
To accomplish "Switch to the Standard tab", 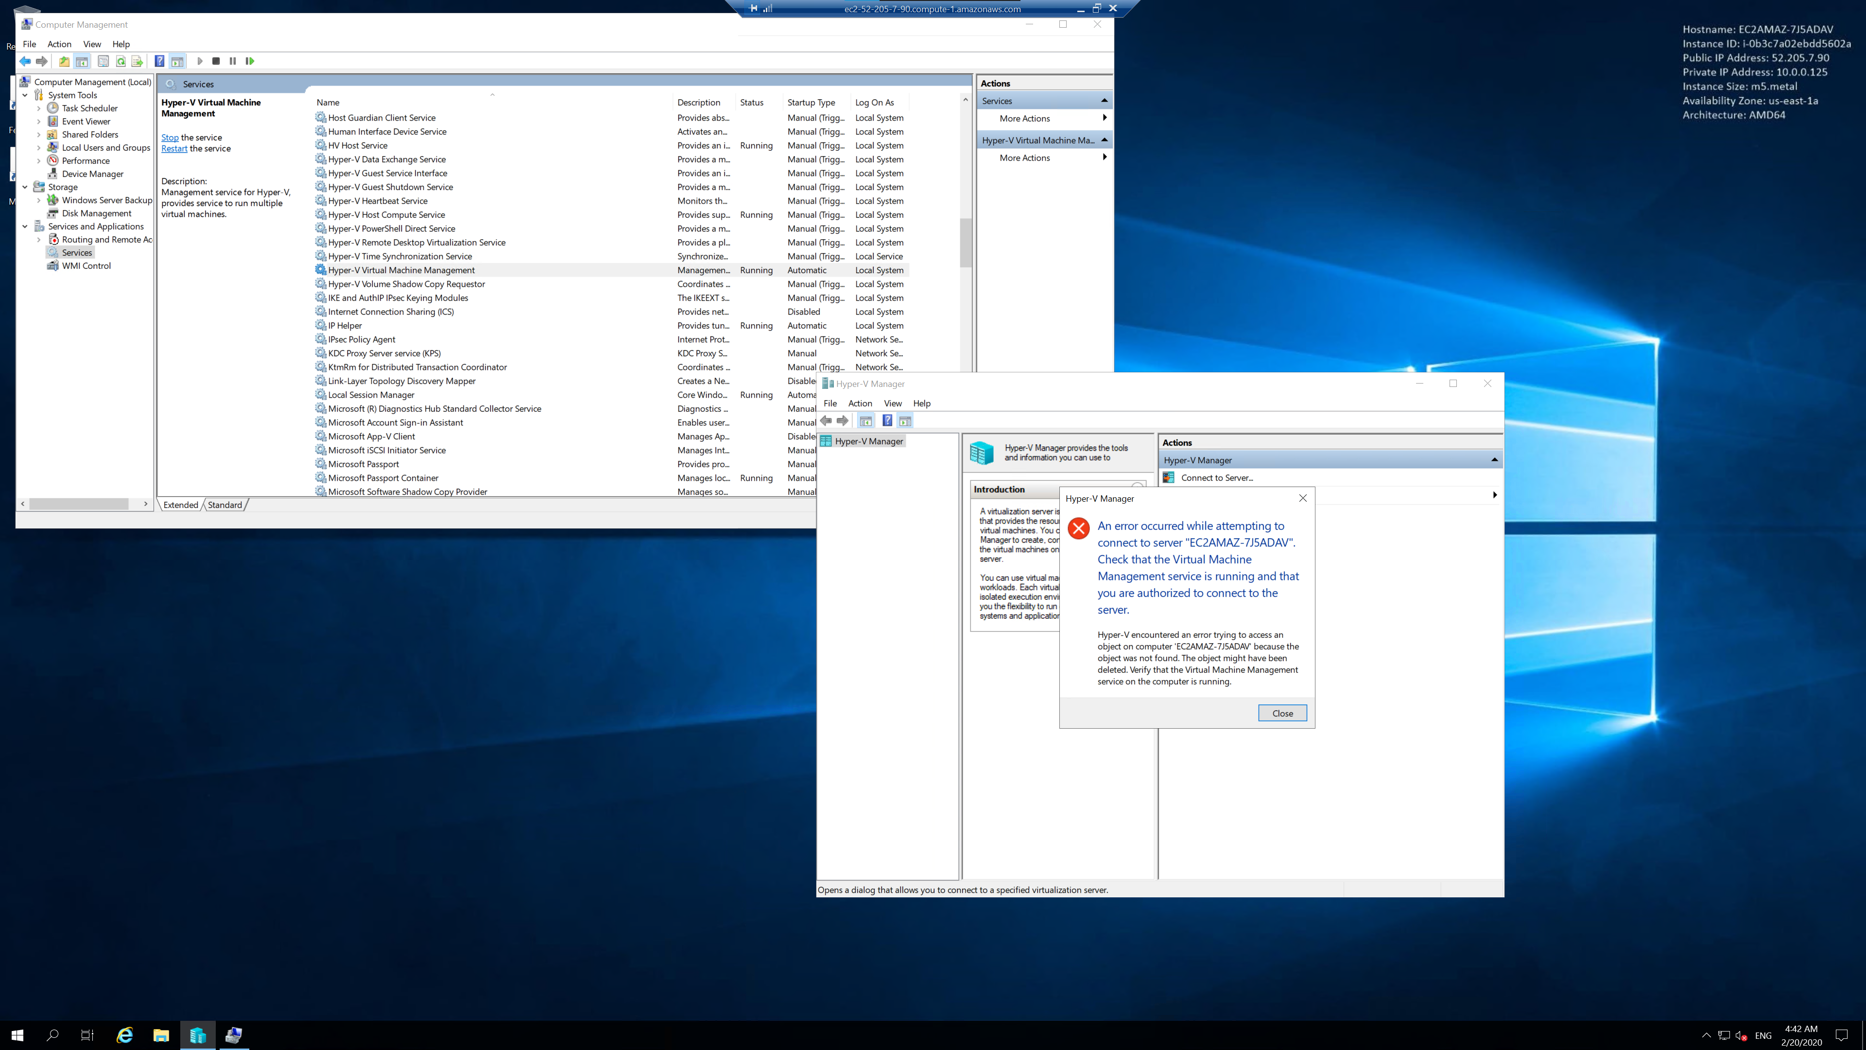I will 225,505.
